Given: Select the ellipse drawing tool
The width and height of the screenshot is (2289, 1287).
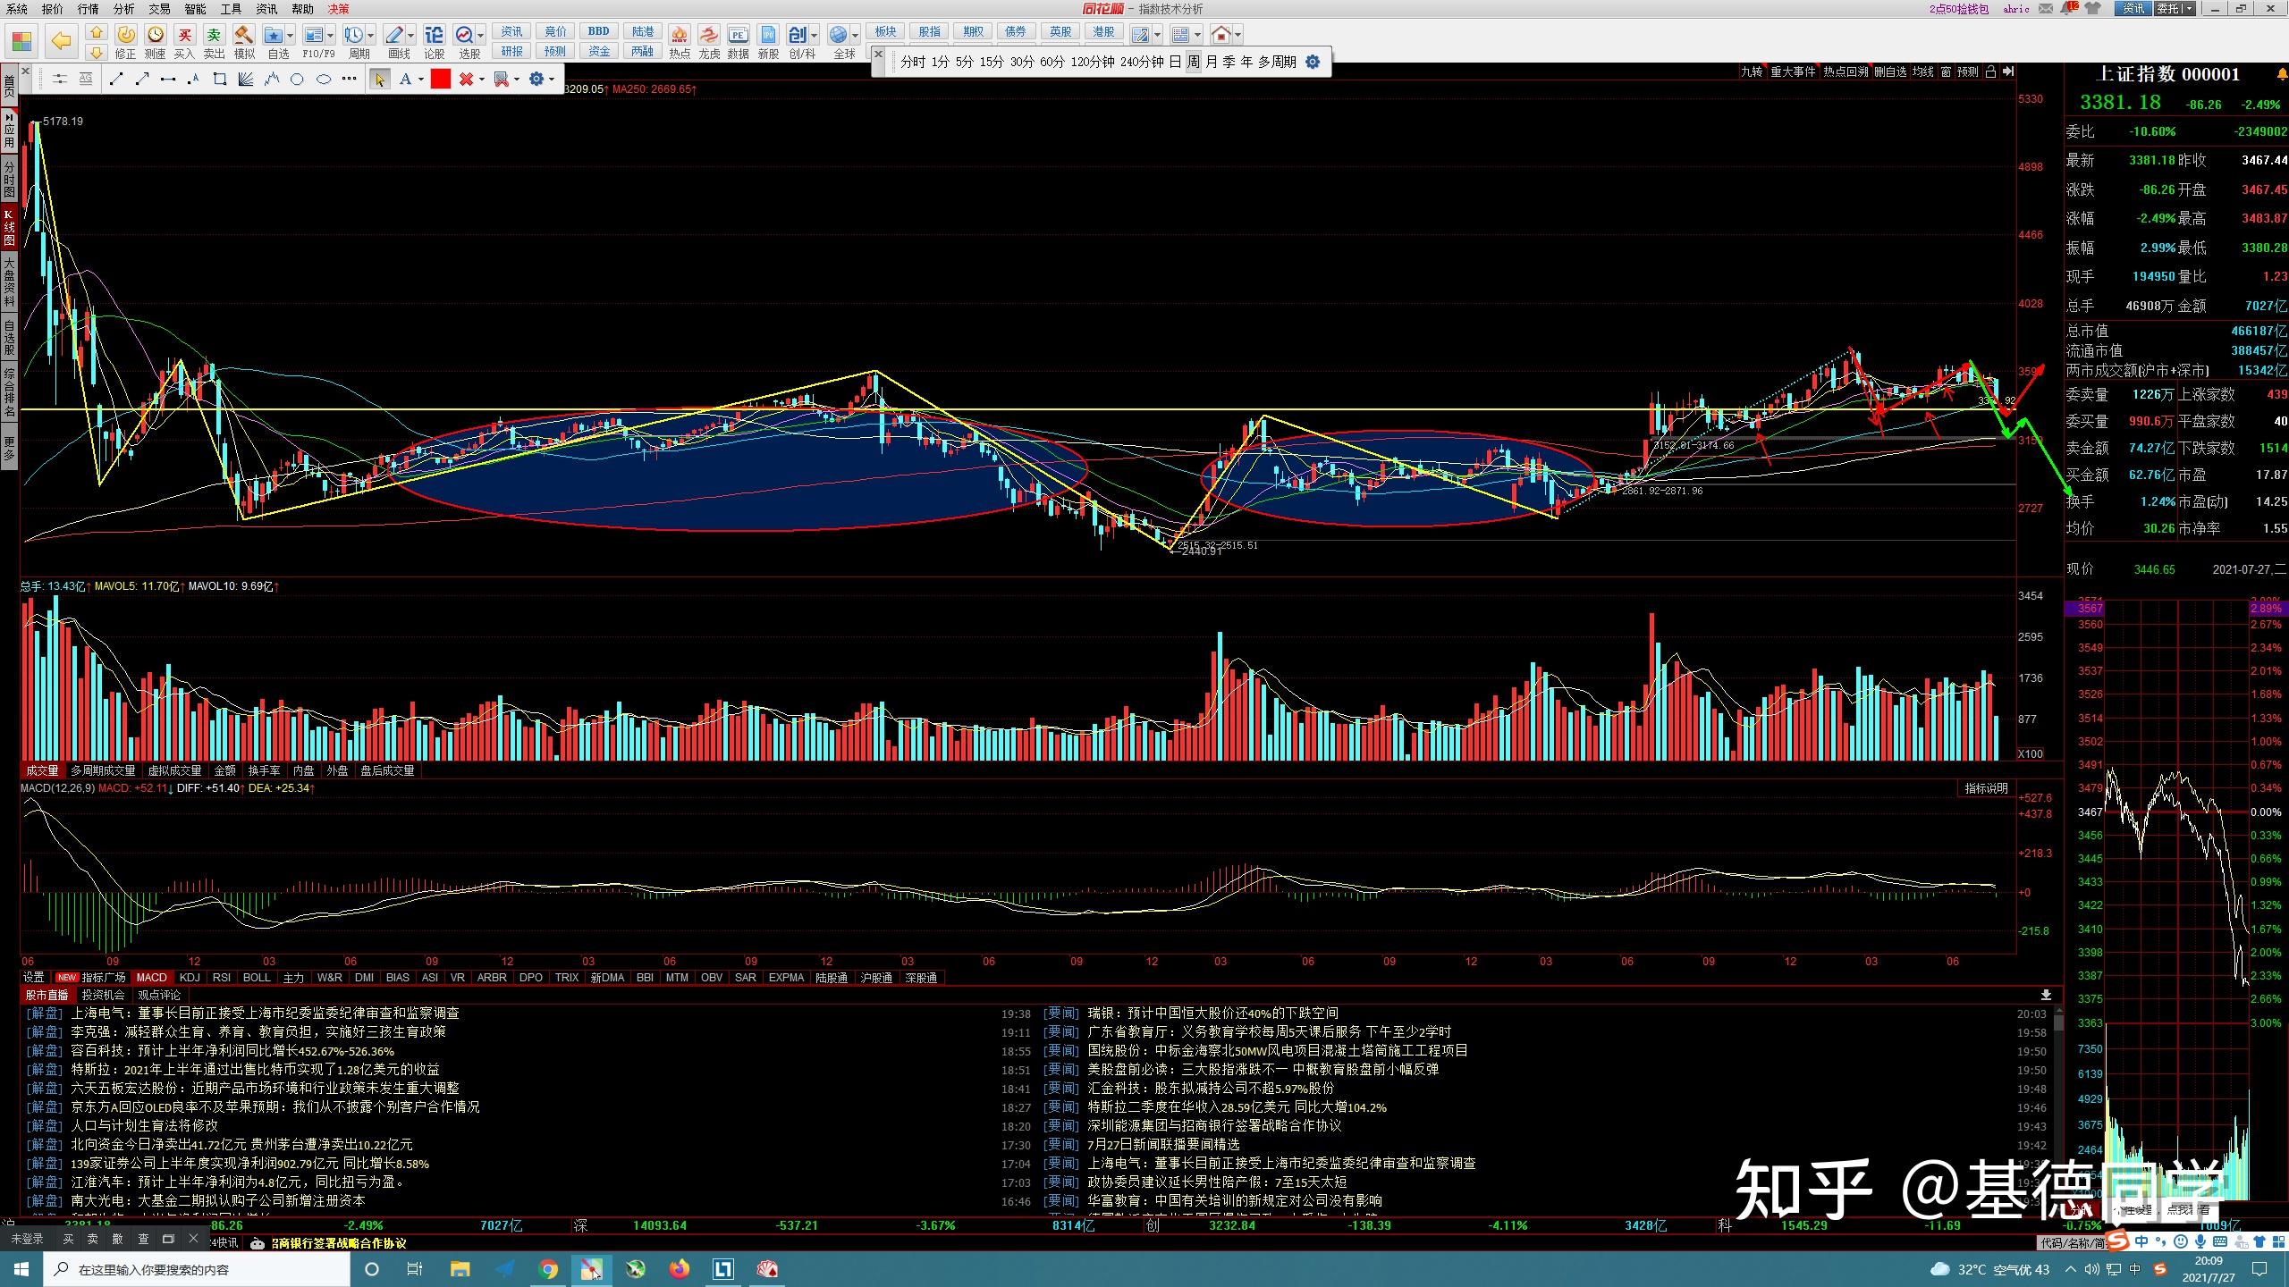Looking at the screenshot, I should (324, 80).
